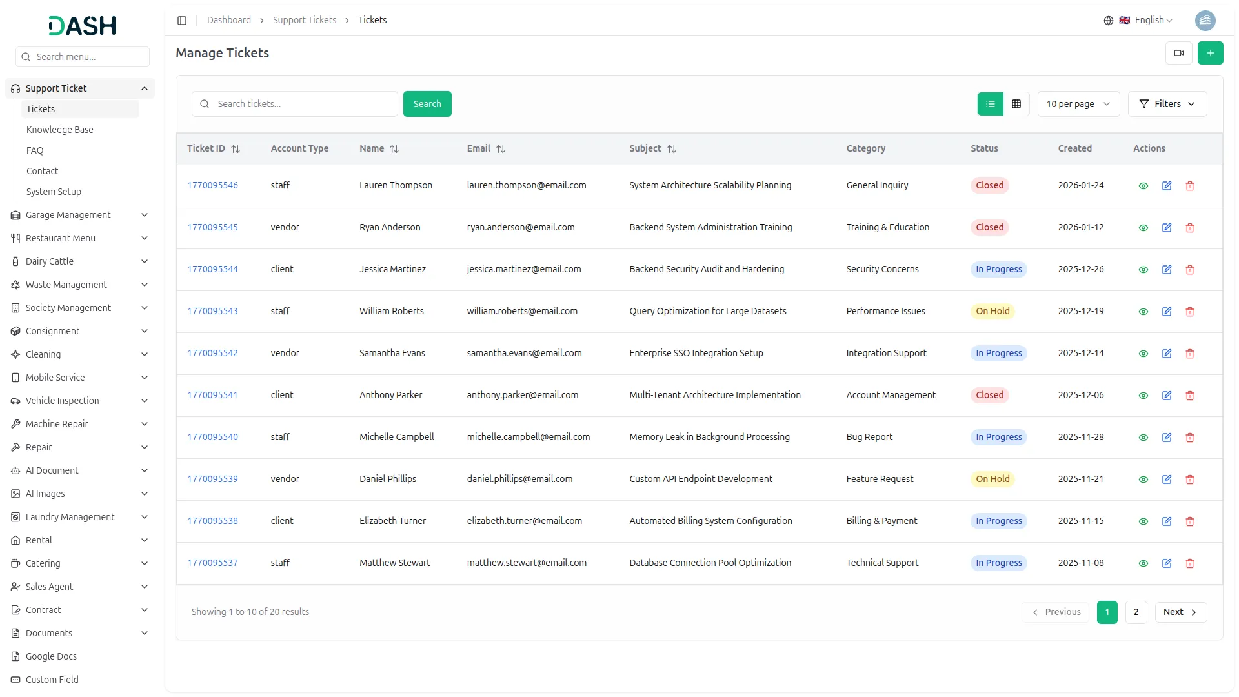Delete Lauren Thompson's ticket
This screenshot has width=1239, height=697.
point(1190,186)
